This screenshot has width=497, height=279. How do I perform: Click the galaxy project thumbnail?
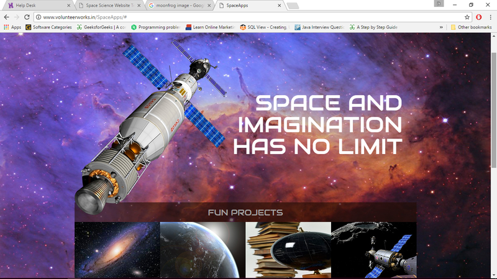coord(117,250)
